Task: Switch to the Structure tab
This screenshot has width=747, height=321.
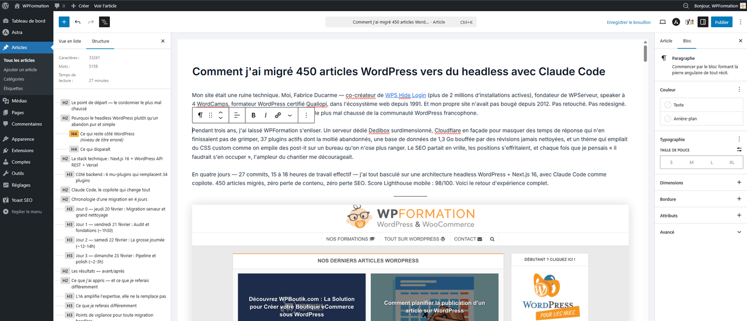Action: click(x=100, y=41)
